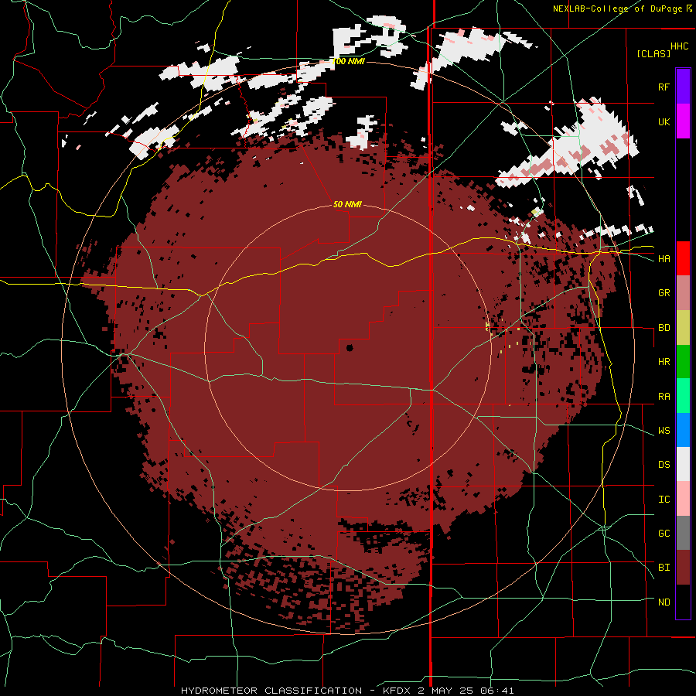Click the purple RF color swatch in legend
696x696 pixels.
(683, 86)
